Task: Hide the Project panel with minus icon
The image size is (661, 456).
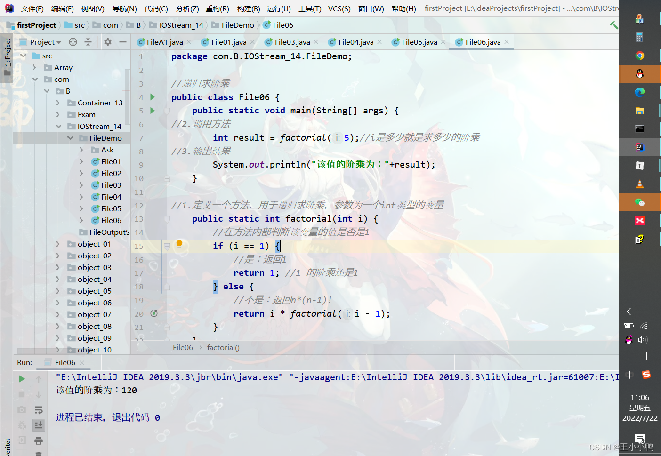Action: 123,42
